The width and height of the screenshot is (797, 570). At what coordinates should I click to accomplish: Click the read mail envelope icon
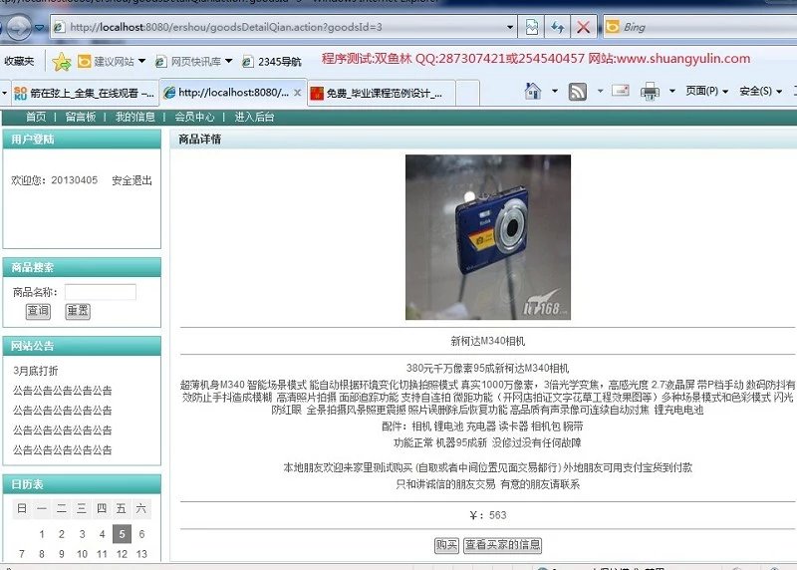point(621,91)
